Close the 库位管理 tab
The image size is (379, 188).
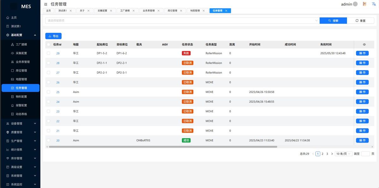pyautogui.click(x=181, y=10)
